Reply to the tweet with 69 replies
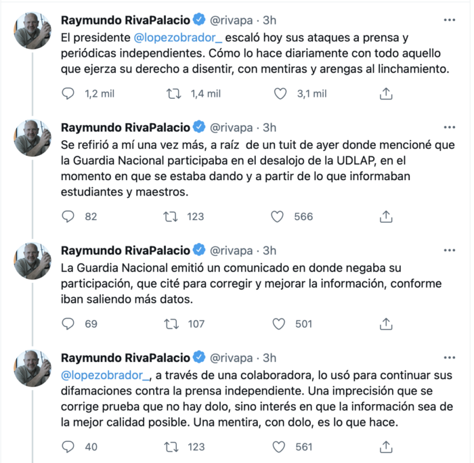This screenshot has width=474, height=463. 68,324
